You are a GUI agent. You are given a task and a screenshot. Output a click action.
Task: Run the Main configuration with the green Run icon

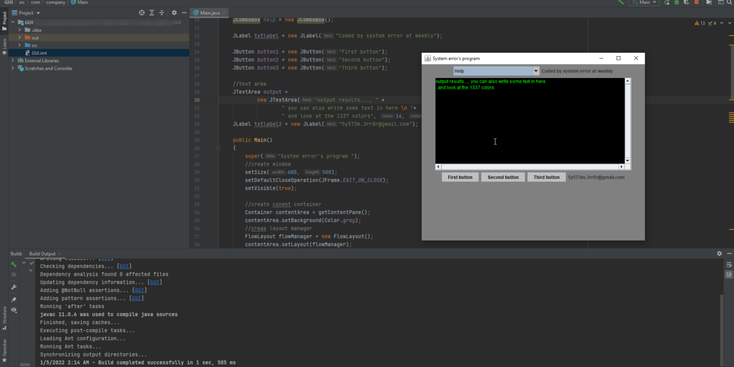(x=666, y=3)
